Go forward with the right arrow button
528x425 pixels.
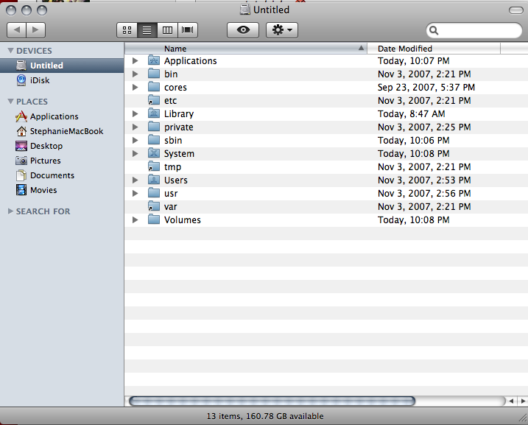pos(35,30)
